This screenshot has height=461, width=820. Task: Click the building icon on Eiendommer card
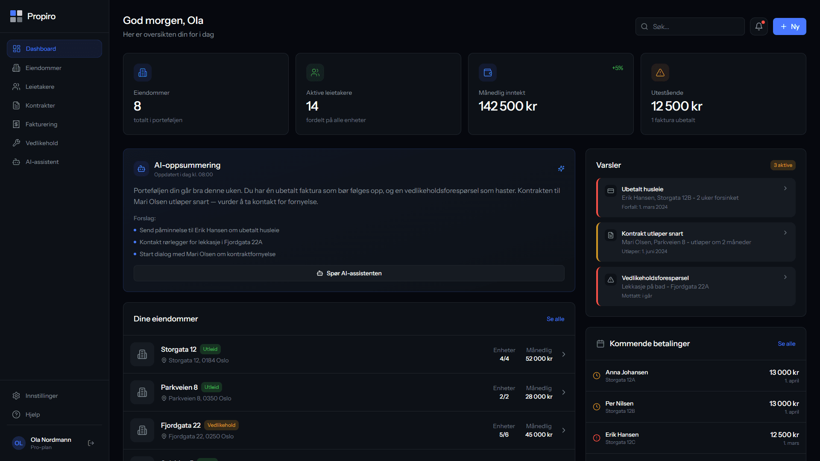point(143,73)
